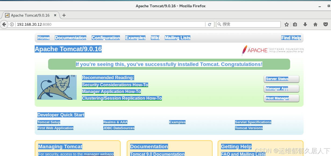The height and width of the screenshot is (156, 331).
Task: Reload the page with the refresh icon
Action: [x=210, y=24]
